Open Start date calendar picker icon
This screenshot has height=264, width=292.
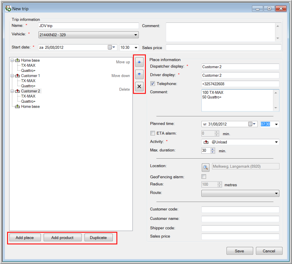pyautogui.click(x=111, y=48)
